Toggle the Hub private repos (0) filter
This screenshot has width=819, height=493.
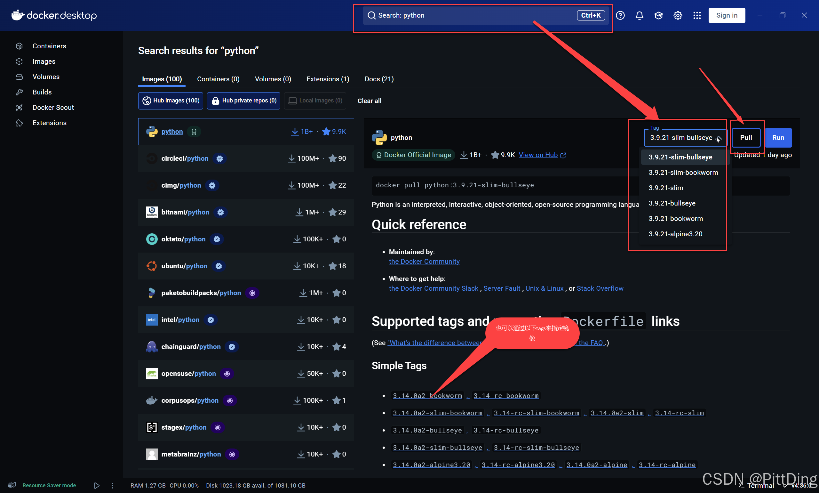tap(244, 101)
